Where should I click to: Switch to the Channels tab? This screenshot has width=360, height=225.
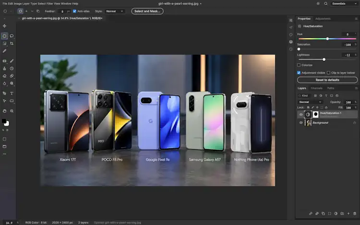[317, 88]
